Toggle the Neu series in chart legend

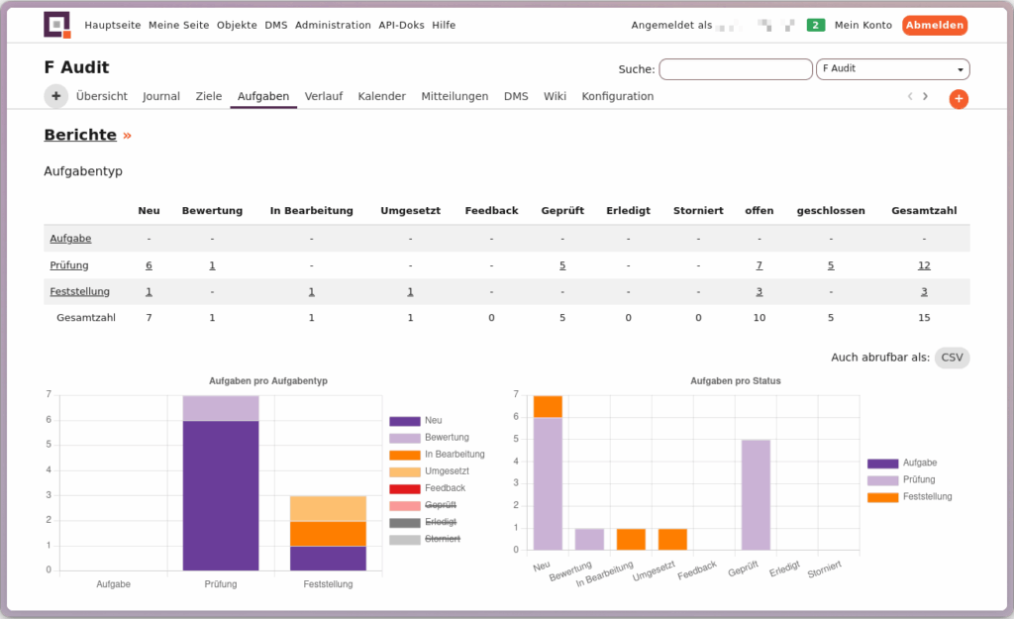tap(433, 421)
